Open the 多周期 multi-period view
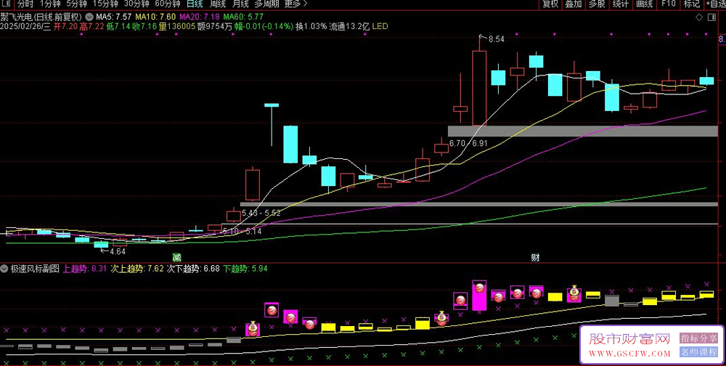 [x=266, y=4]
